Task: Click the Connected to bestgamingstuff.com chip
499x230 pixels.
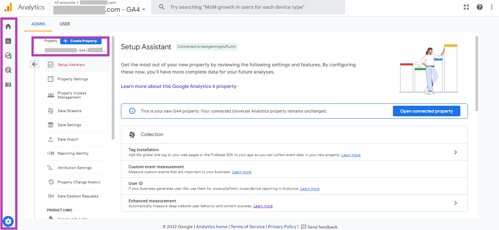Action: (207, 47)
